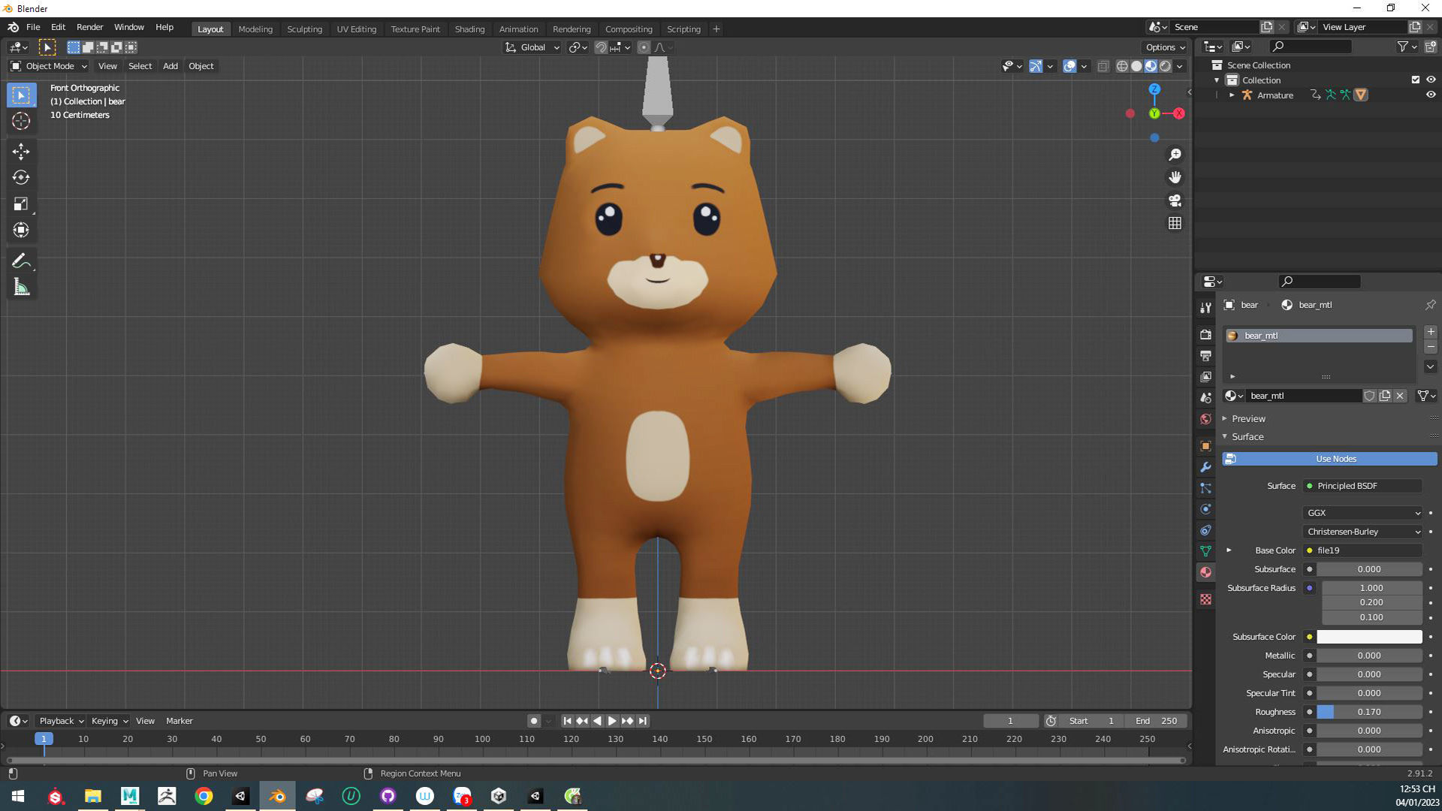Toggle the snap magnet button
Viewport: 1442px width, 811px height.
click(x=601, y=47)
